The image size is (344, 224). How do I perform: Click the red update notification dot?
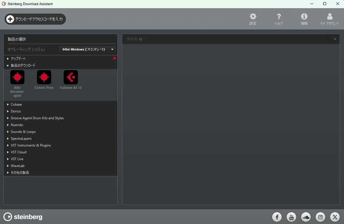tap(115, 58)
